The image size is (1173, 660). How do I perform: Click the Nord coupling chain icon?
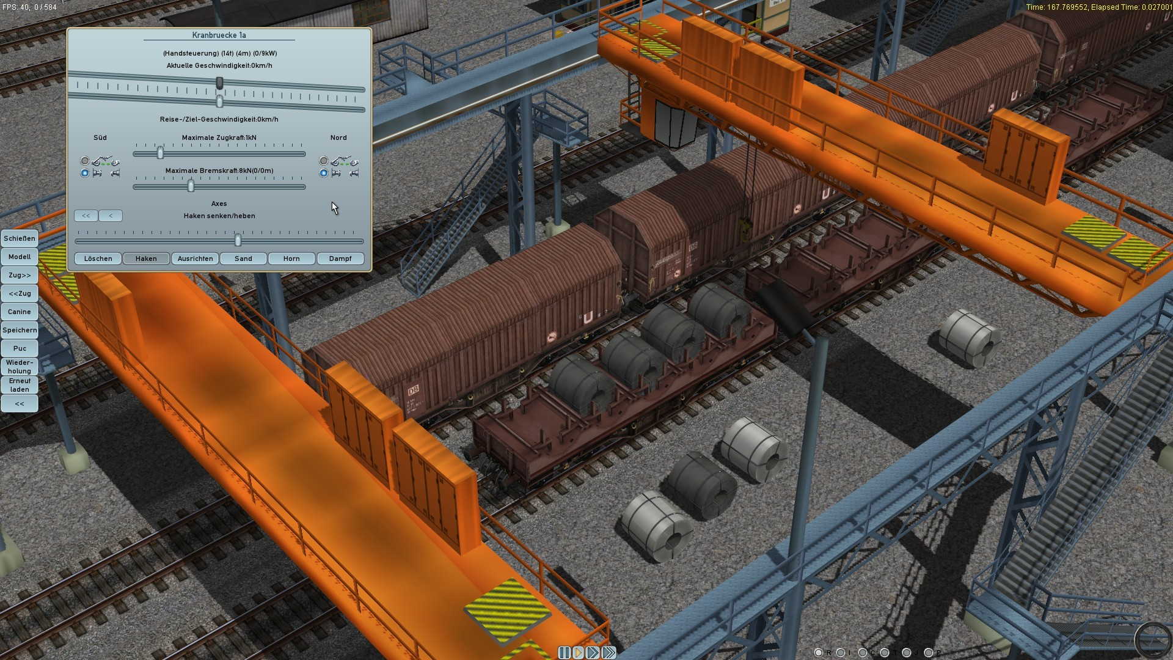tap(344, 161)
